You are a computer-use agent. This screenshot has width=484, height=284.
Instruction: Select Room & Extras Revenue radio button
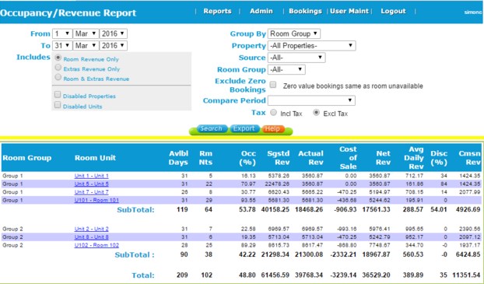click(58, 77)
